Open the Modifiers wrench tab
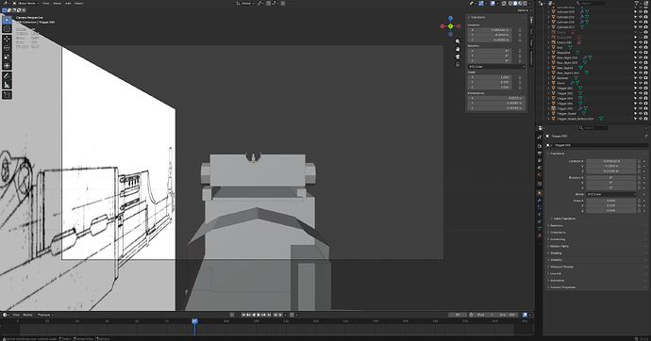 tap(540, 200)
